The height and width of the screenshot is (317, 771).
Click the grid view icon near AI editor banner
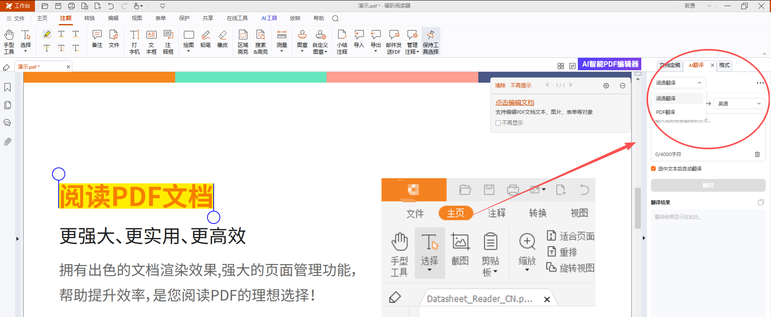(561, 66)
